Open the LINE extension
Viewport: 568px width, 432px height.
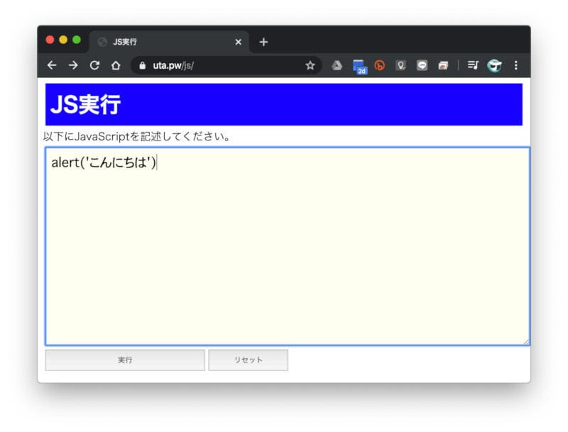click(422, 65)
